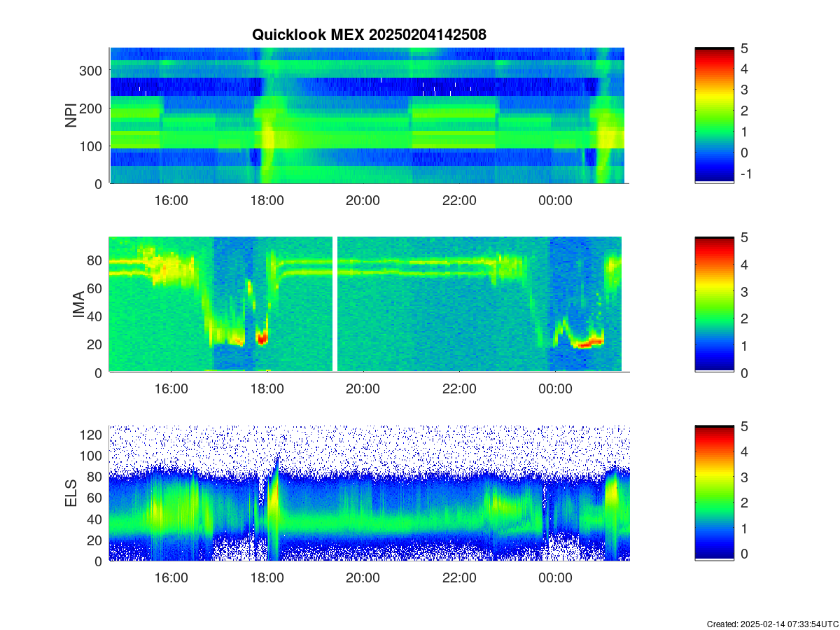Click the 80 tick on the ELS y-axis

(x=96, y=477)
